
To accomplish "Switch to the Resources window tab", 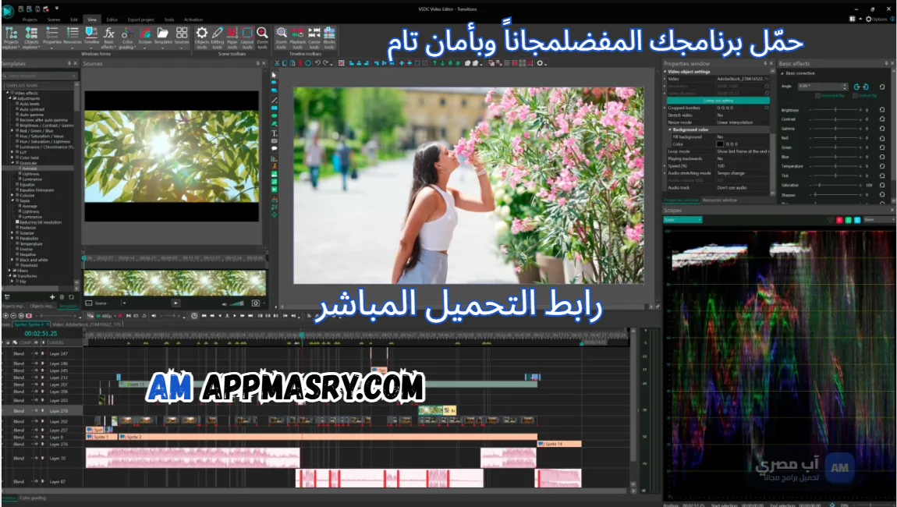I will coord(720,200).
